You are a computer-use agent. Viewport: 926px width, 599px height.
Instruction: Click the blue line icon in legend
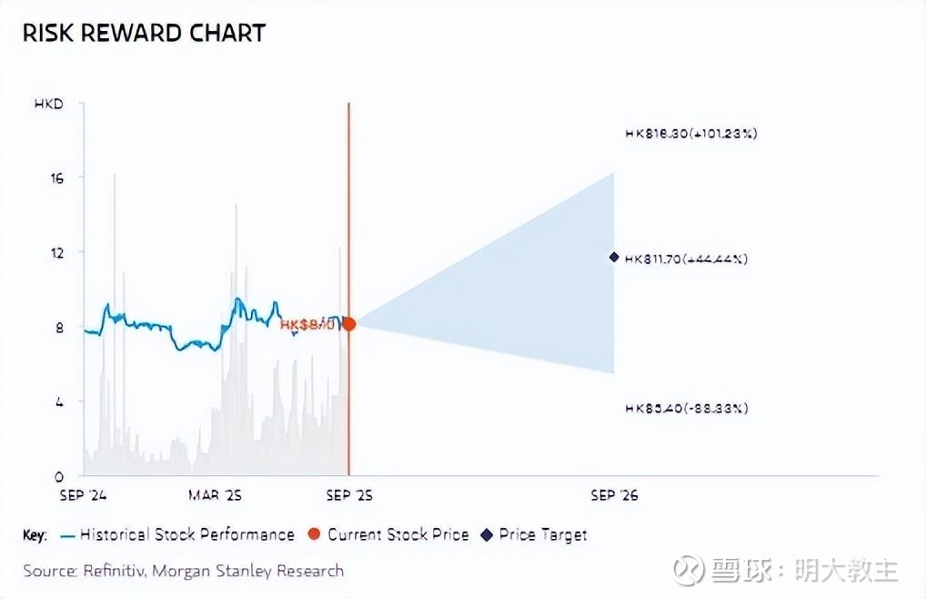coord(67,535)
